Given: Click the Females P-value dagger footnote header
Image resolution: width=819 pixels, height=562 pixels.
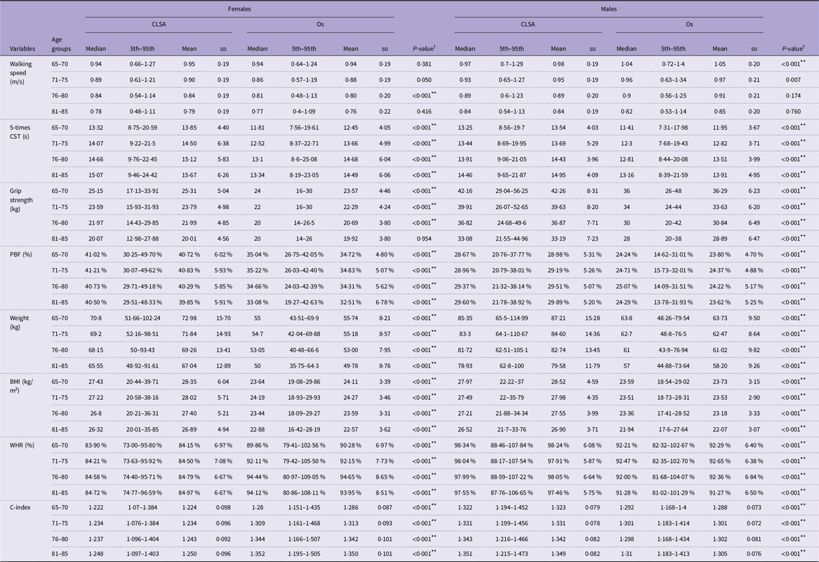Looking at the screenshot, I should (424, 48).
